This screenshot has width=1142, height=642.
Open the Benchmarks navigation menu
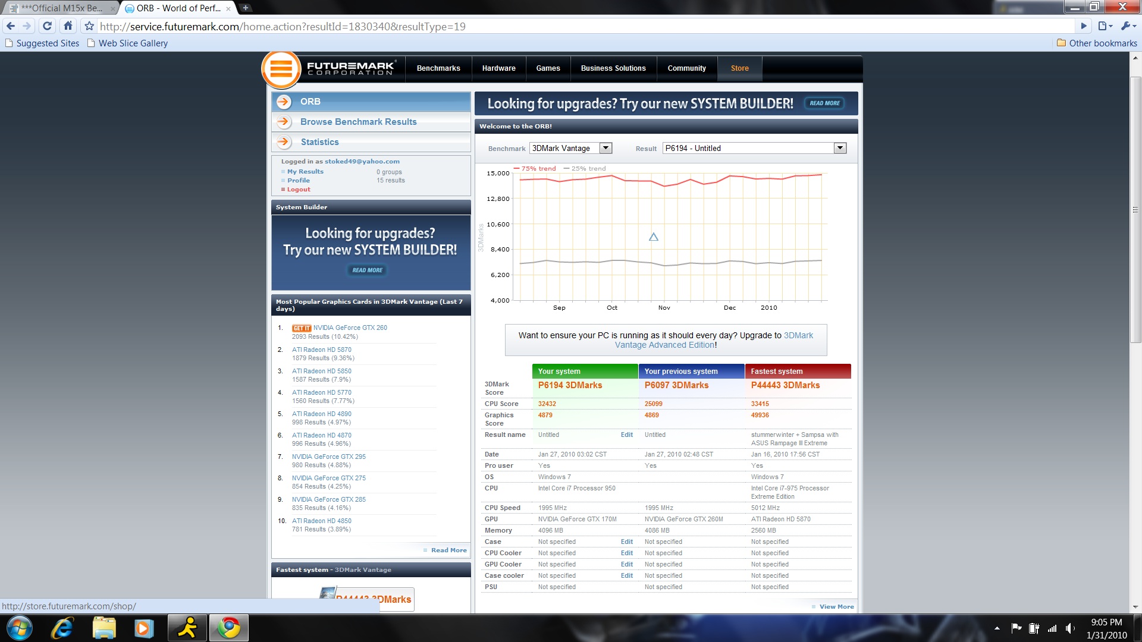[x=438, y=68]
